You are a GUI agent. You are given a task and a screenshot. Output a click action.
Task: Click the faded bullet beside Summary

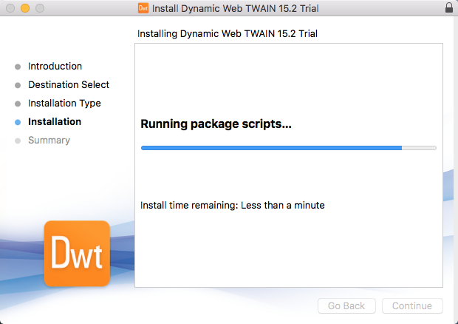coord(18,141)
